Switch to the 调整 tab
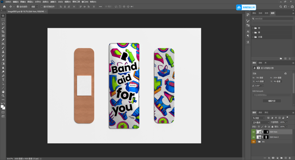The image size is (295, 160). tap(260, 63)
